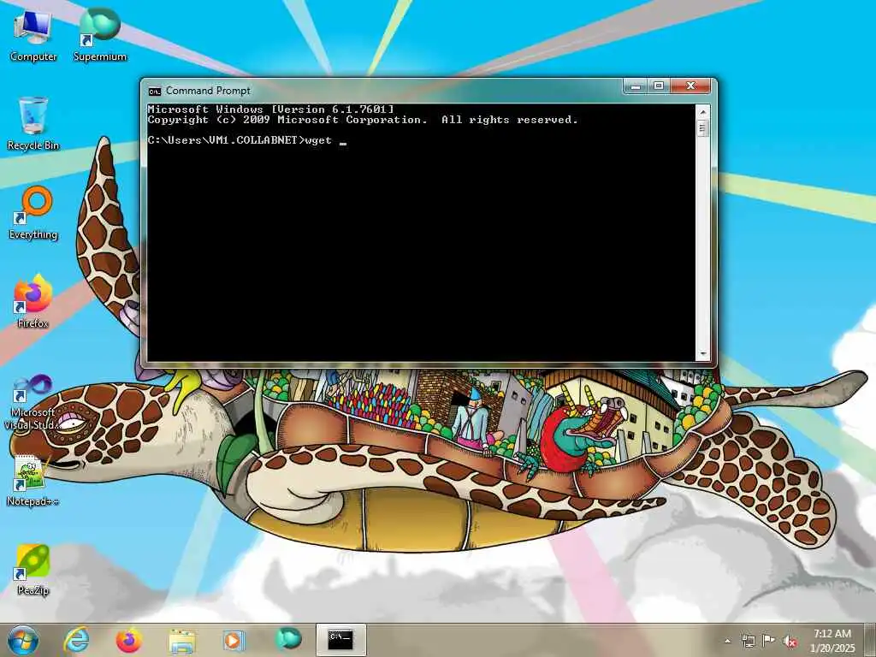876x657 pixels.
Task: Open the network tray icon
Action: [x=748, y=641]
